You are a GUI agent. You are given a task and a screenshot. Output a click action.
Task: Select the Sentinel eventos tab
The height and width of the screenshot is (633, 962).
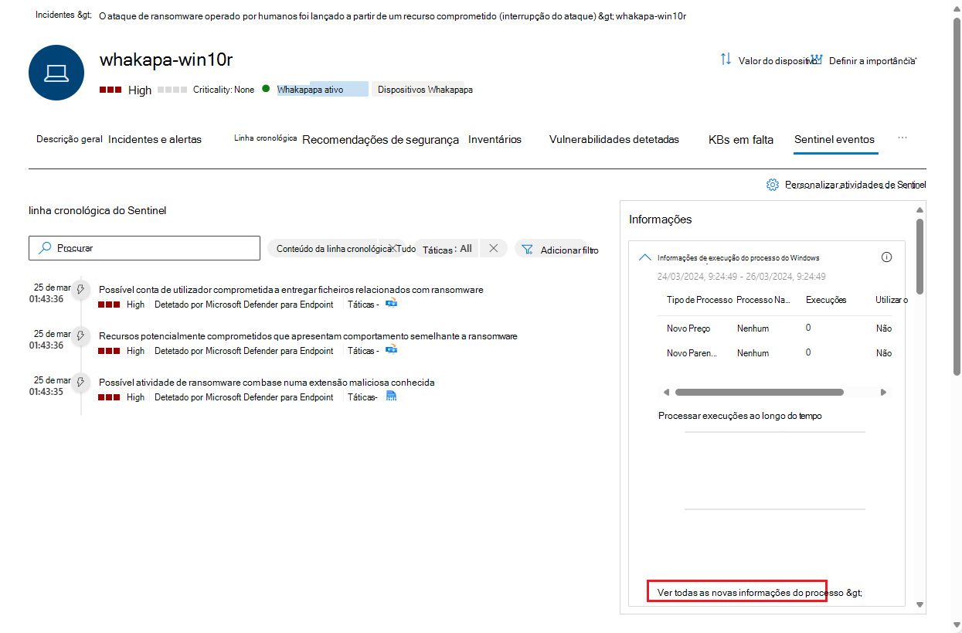tap(835, 139)
